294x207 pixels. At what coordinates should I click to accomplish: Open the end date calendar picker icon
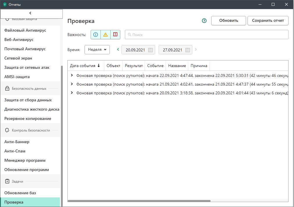pyautogui.click(x=187, y=50)
